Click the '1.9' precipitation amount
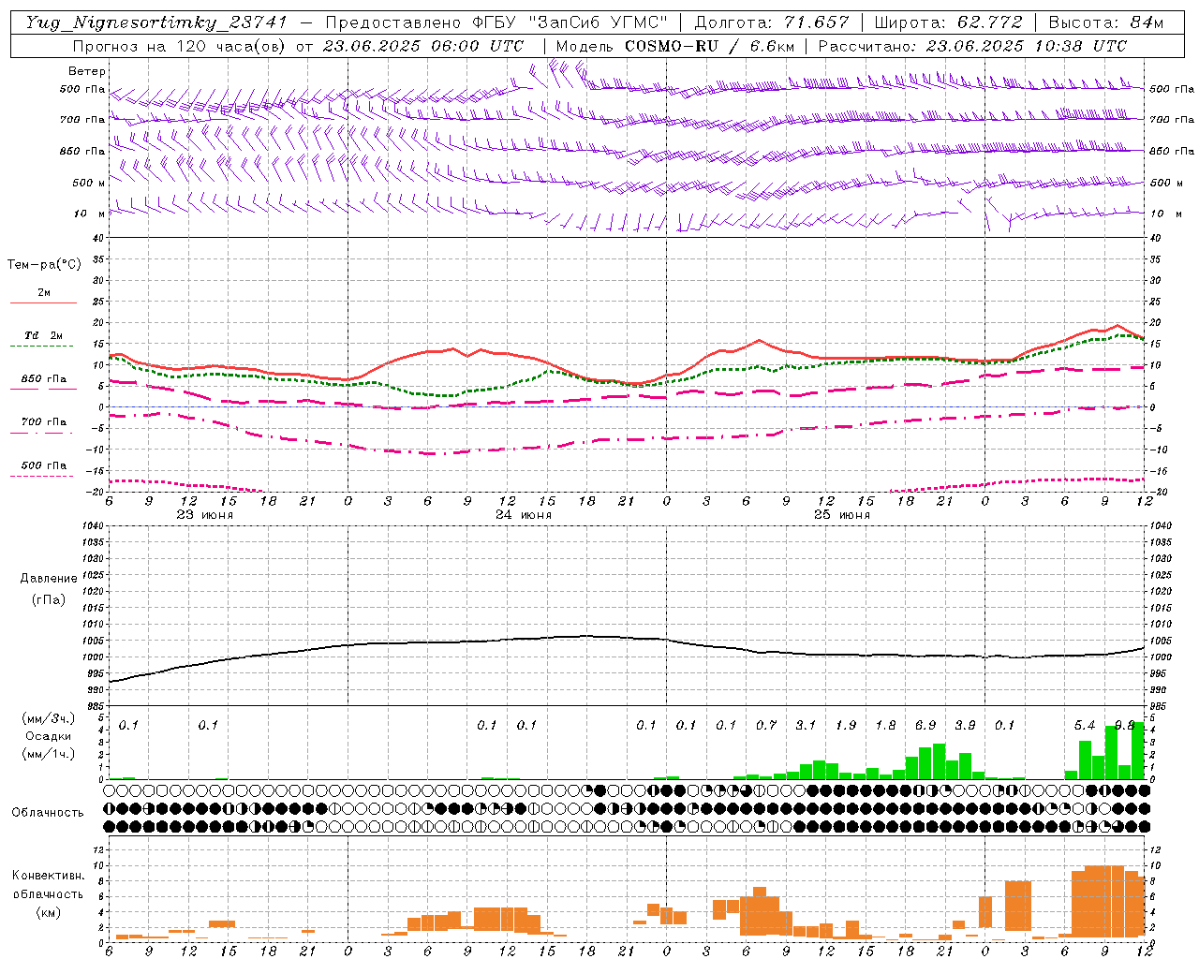1199x959 pixels. click(846, 725)
